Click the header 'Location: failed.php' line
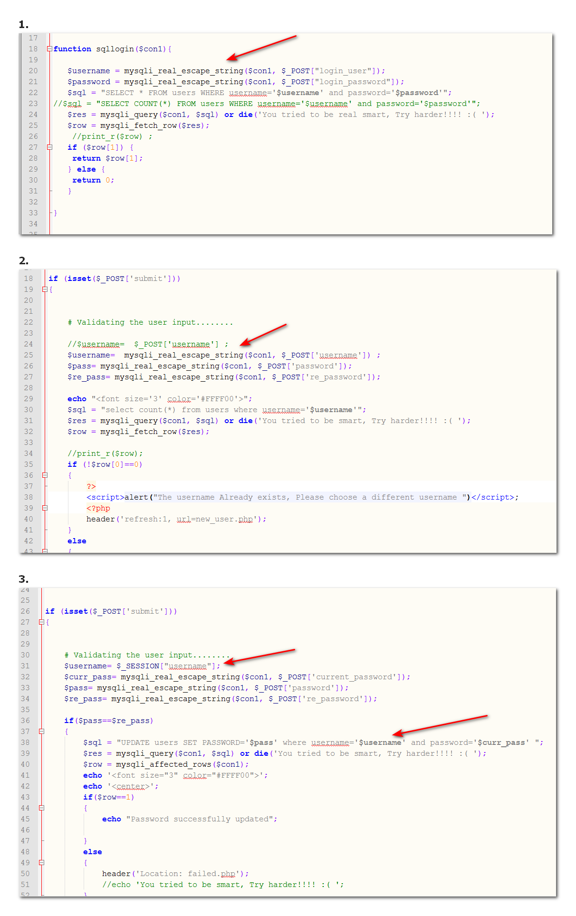576x916 pixels. coord(175,874)
